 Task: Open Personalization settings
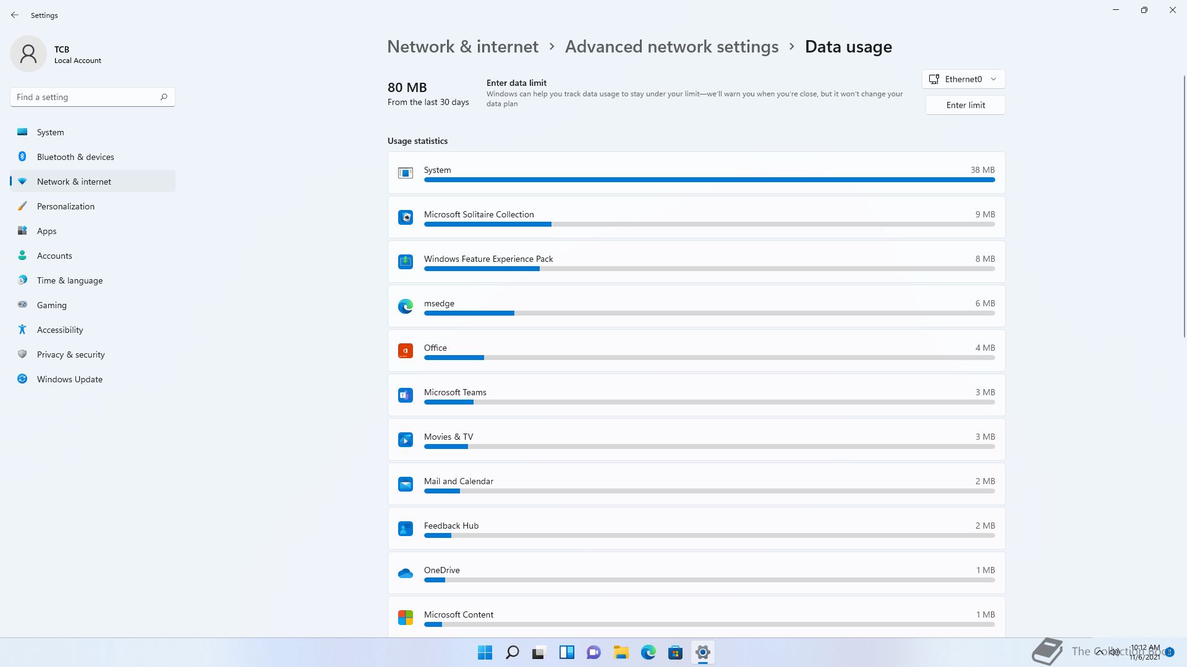[x=93, y=206]
